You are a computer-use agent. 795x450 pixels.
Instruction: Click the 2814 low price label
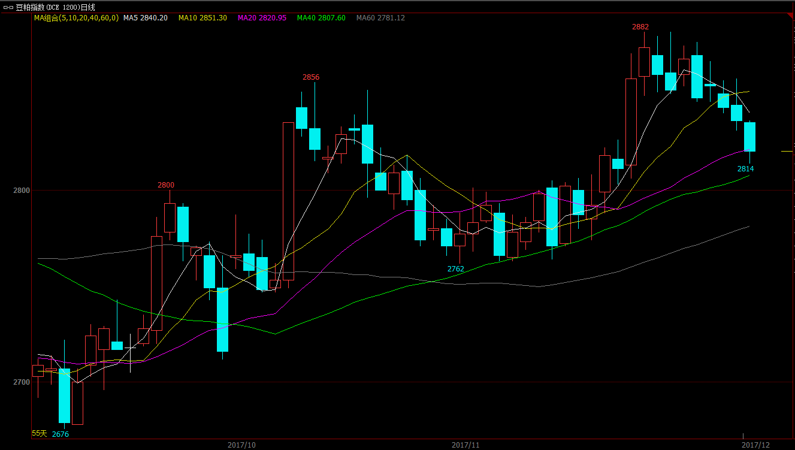tap(746, 169)
